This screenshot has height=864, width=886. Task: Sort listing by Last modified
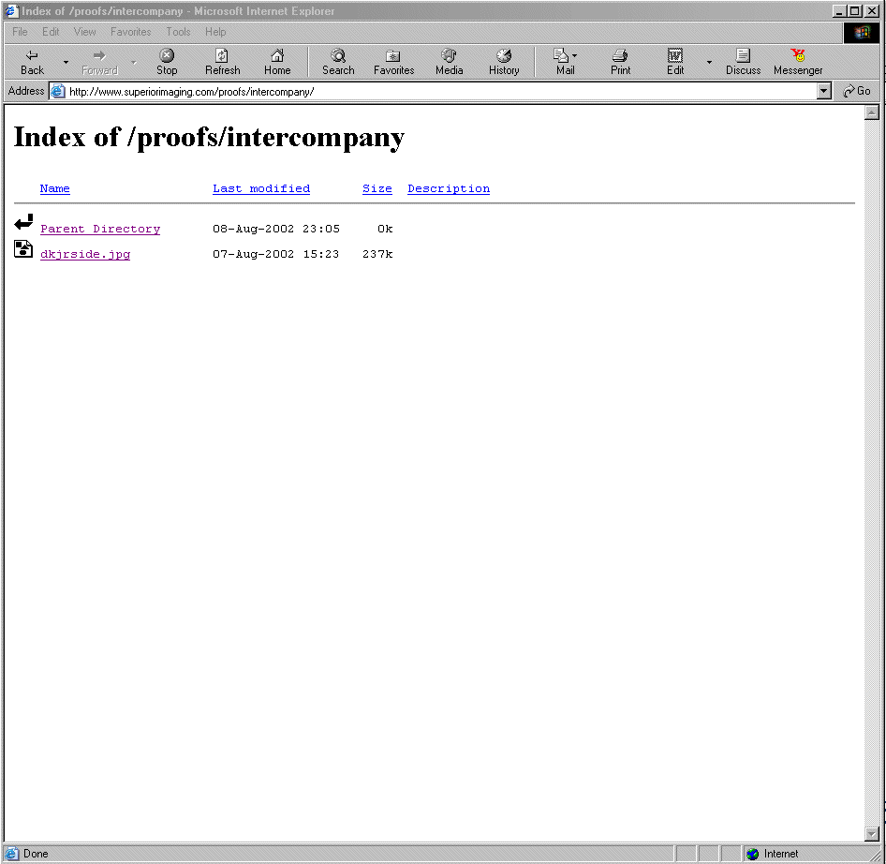(x=260, y=188)
